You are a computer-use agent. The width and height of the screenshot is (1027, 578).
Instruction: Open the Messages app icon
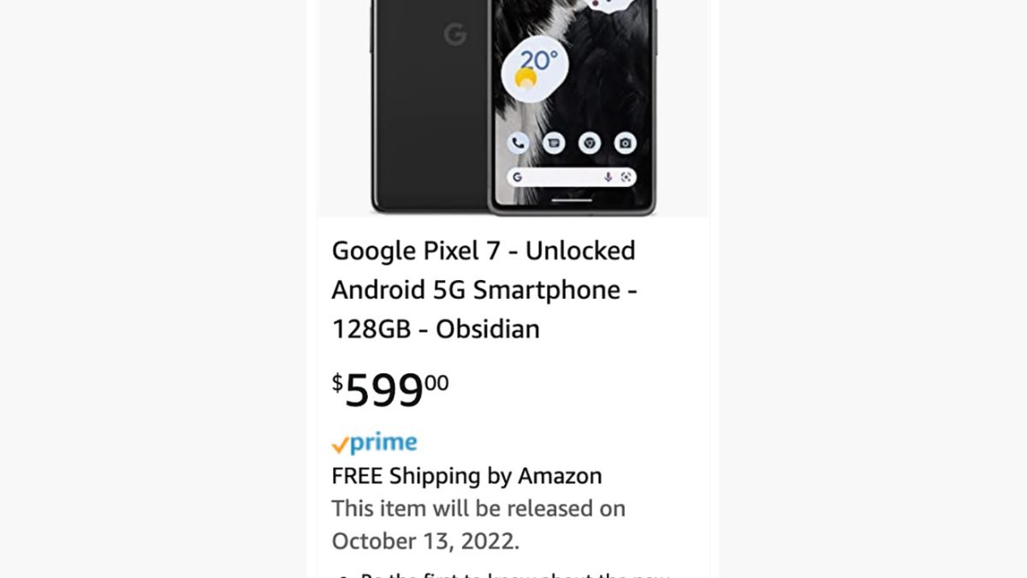pyautogui.click(x=554, y=143)
